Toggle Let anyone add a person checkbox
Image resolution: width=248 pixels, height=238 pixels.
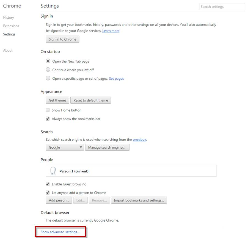coord(48,192)
